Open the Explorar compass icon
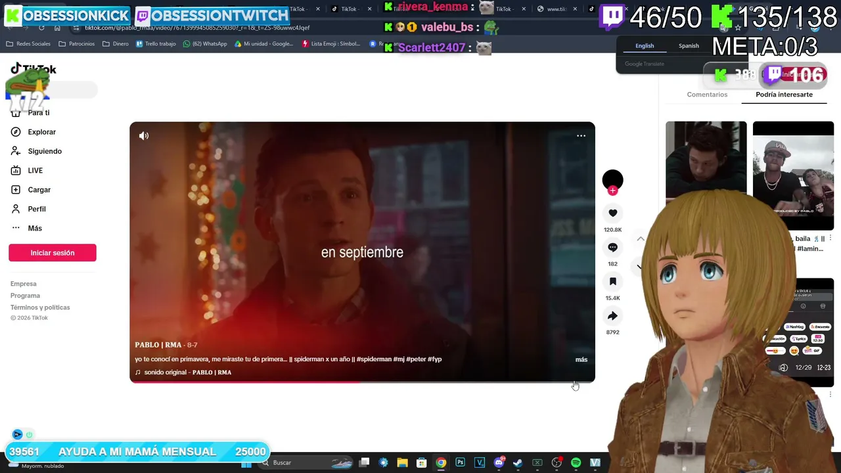This screenshot has width=841, height=473. (16, 132)
